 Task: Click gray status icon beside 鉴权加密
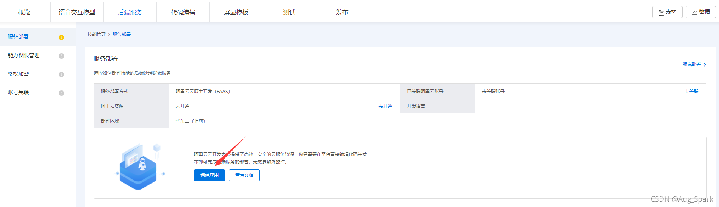click(x=61, y=75)
